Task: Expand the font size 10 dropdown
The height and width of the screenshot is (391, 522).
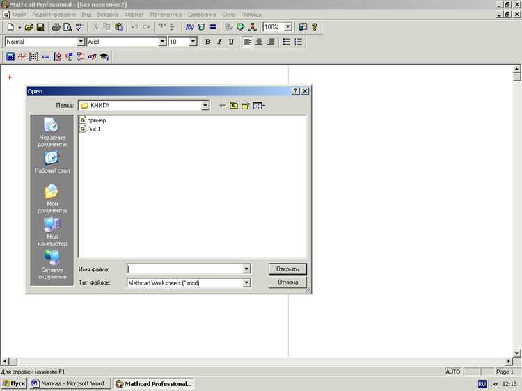Action: tap(193, 42)
